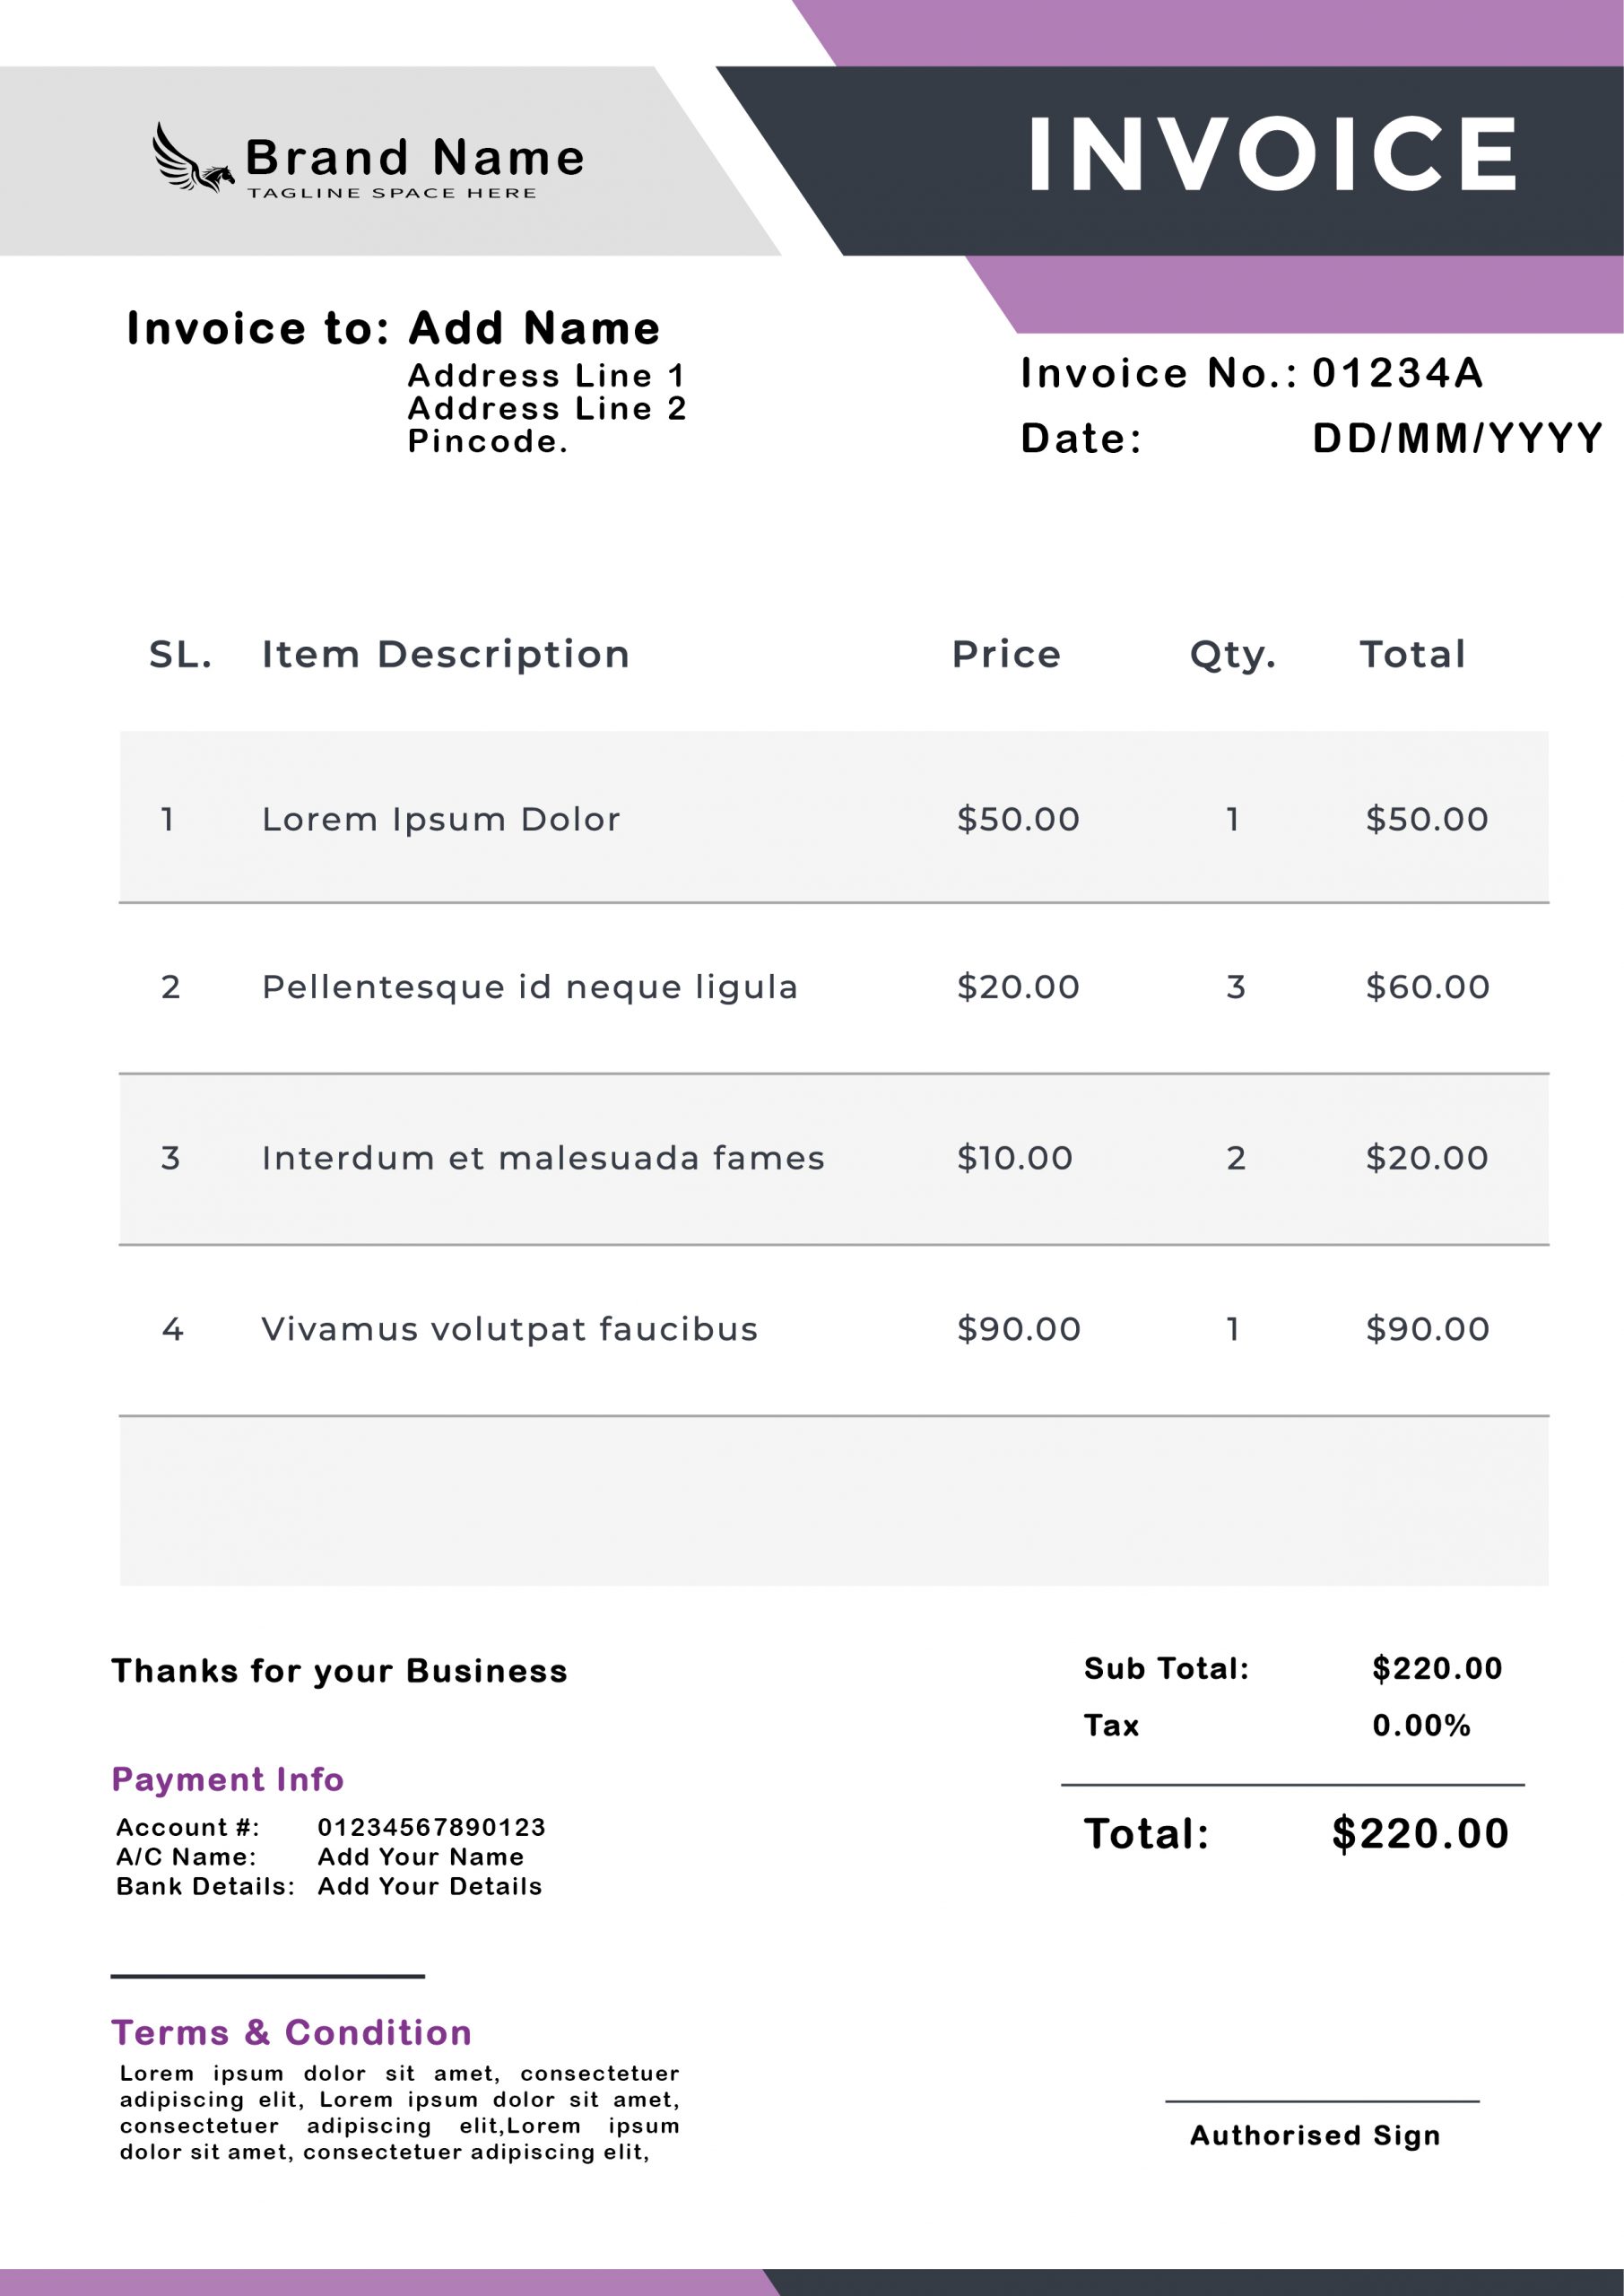Click the Qty. column header
Viewport: 1624px width, 2296px height.
click(1232, 655)
